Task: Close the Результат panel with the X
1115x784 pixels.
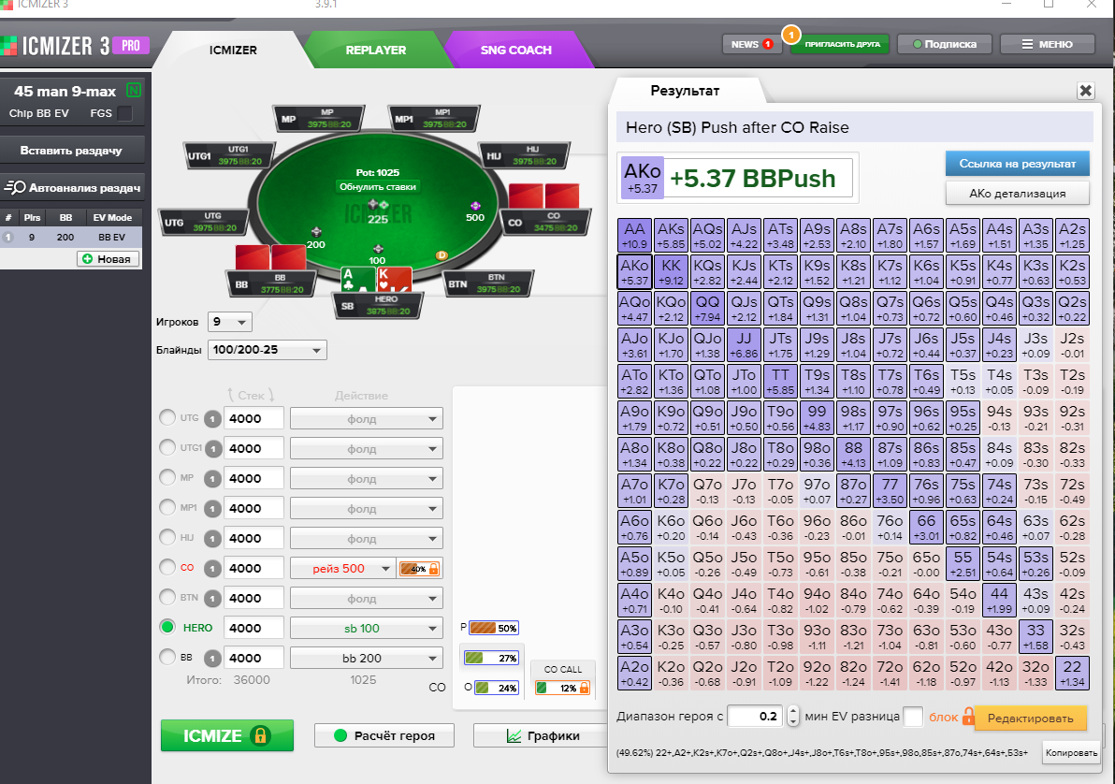Action: point(1085,91)
